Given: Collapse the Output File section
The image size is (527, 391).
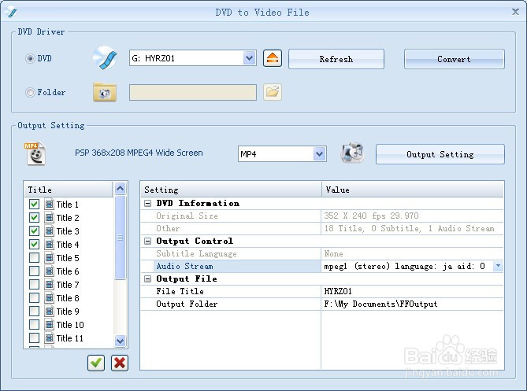Looking at the screenshot, I should click(x=147, y=279).
